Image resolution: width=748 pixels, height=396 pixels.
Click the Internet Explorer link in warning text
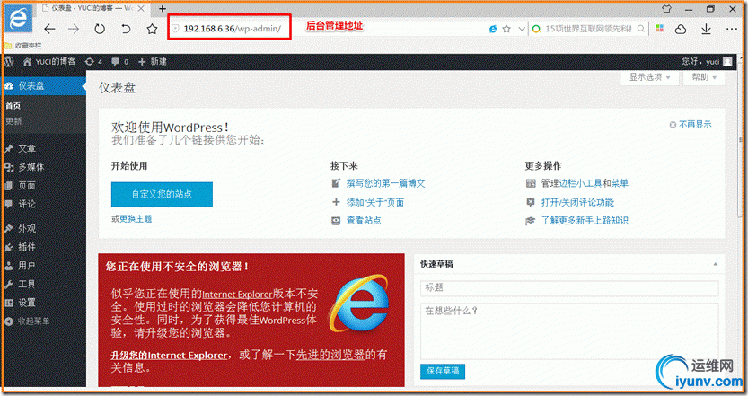click(x=237, y=295)
